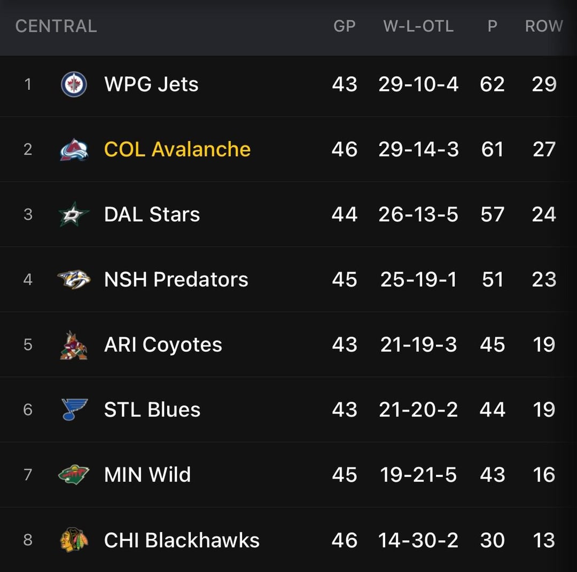
Task: Click the Winnipeg Jets team logo
Action: [x=74, y=84]
